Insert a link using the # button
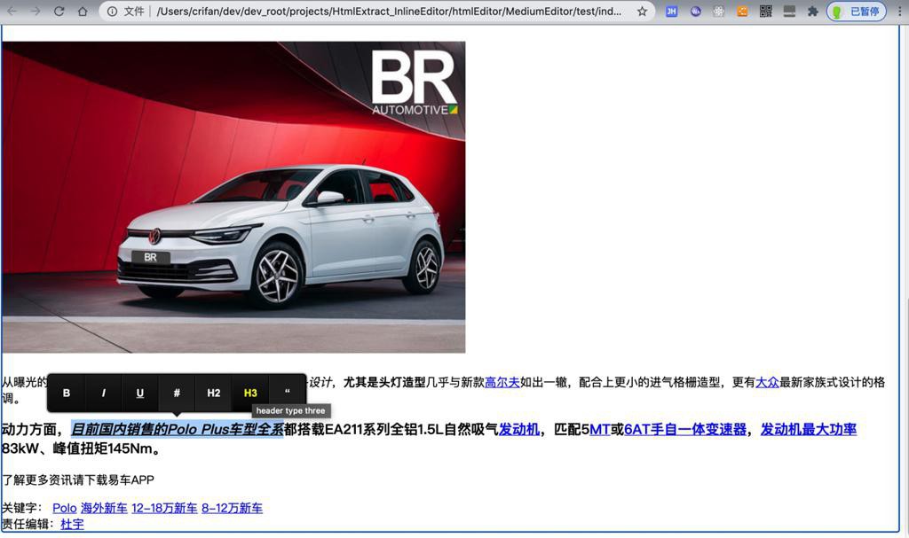The height and width of the screenshot is (538, 909). pyautogui.click(x=177, y=394)
